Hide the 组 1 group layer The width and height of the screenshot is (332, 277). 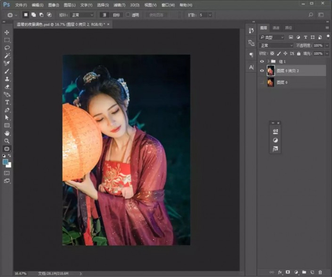[262, 61]
